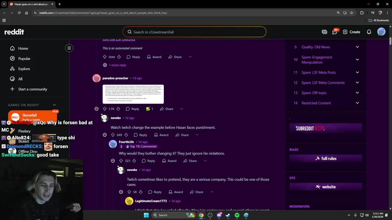
Task: Open the browser extensions puzzle icon
Action: pyautogui.click(x=362, y=13)
